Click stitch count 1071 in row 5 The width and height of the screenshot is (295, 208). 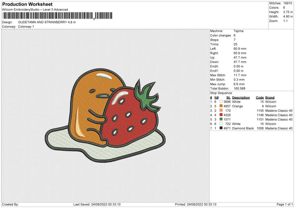(227, 119)
